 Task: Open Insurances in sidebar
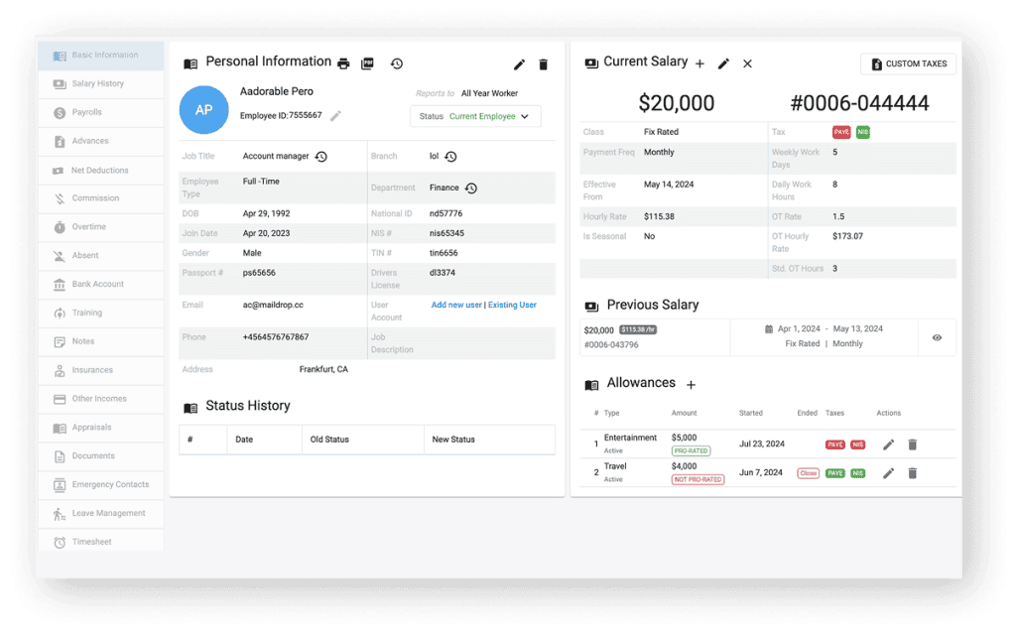click(100, 370)
